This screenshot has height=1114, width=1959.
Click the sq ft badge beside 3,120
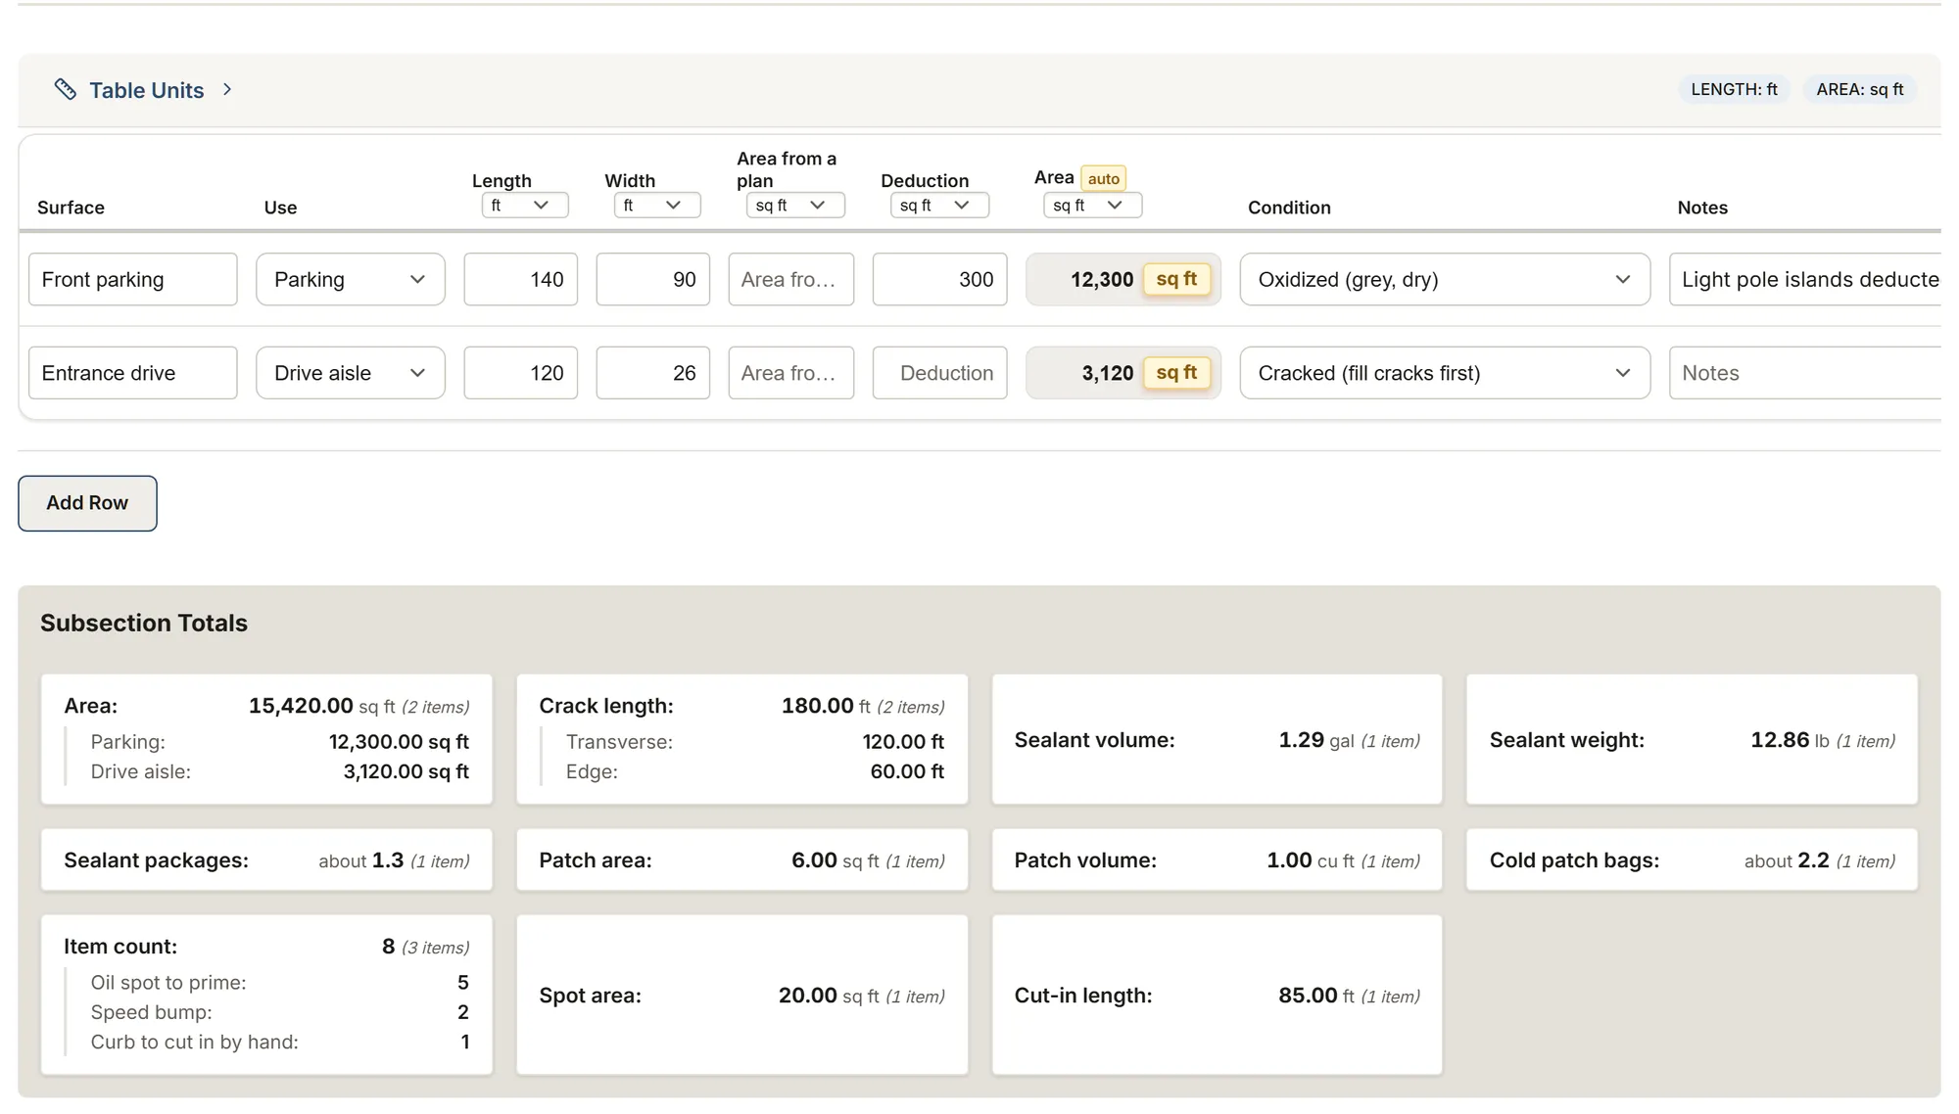click(x=1176, y=373)
